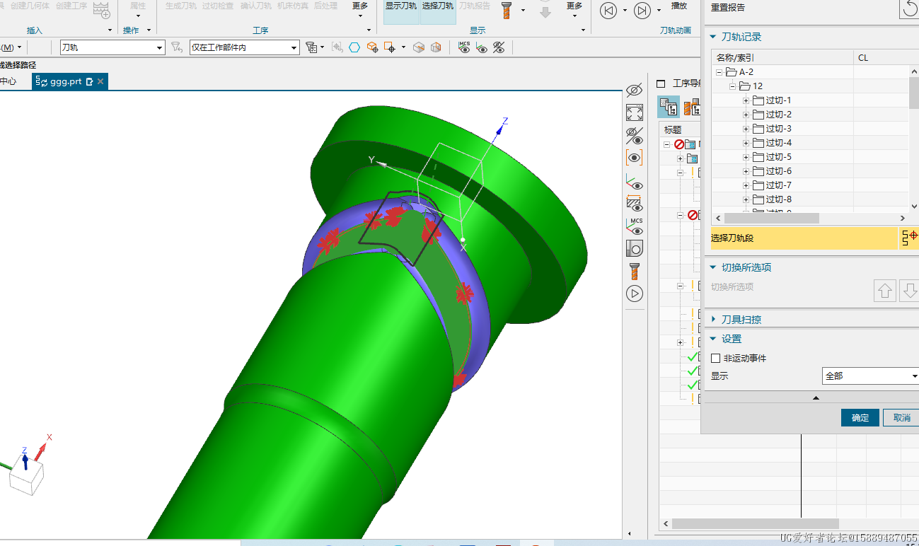Click the gray box display icon
Viewport: 919px width, 546px height.
[419, 47]
